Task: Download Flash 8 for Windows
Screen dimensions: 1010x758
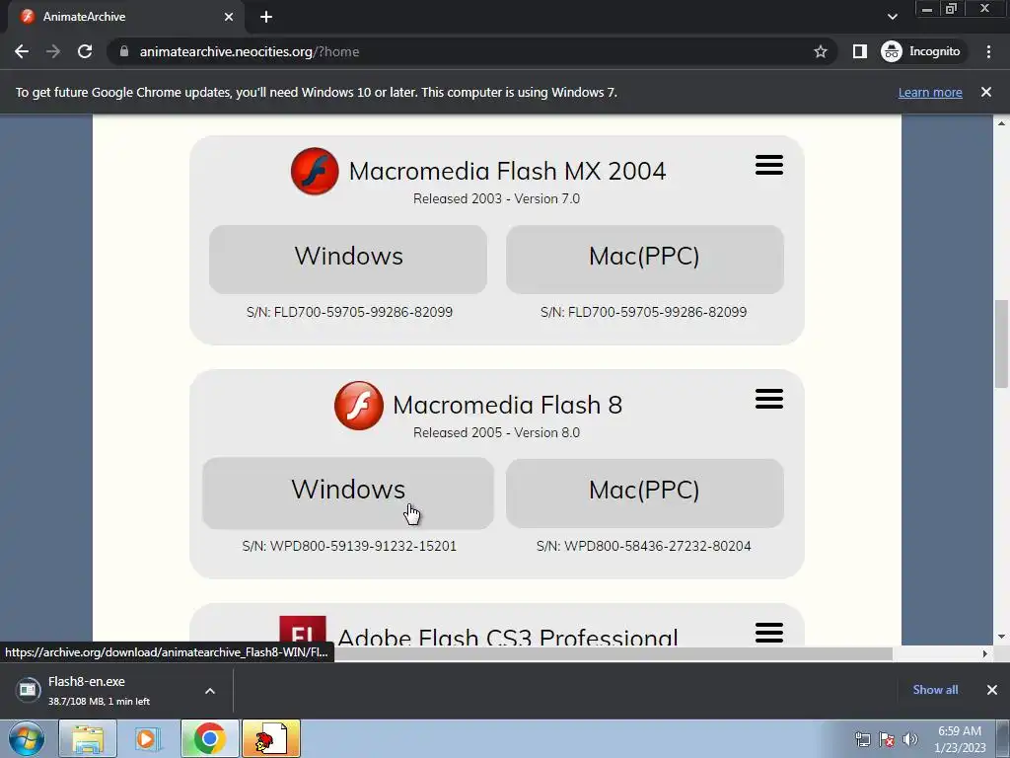Action: pos(348,493)
